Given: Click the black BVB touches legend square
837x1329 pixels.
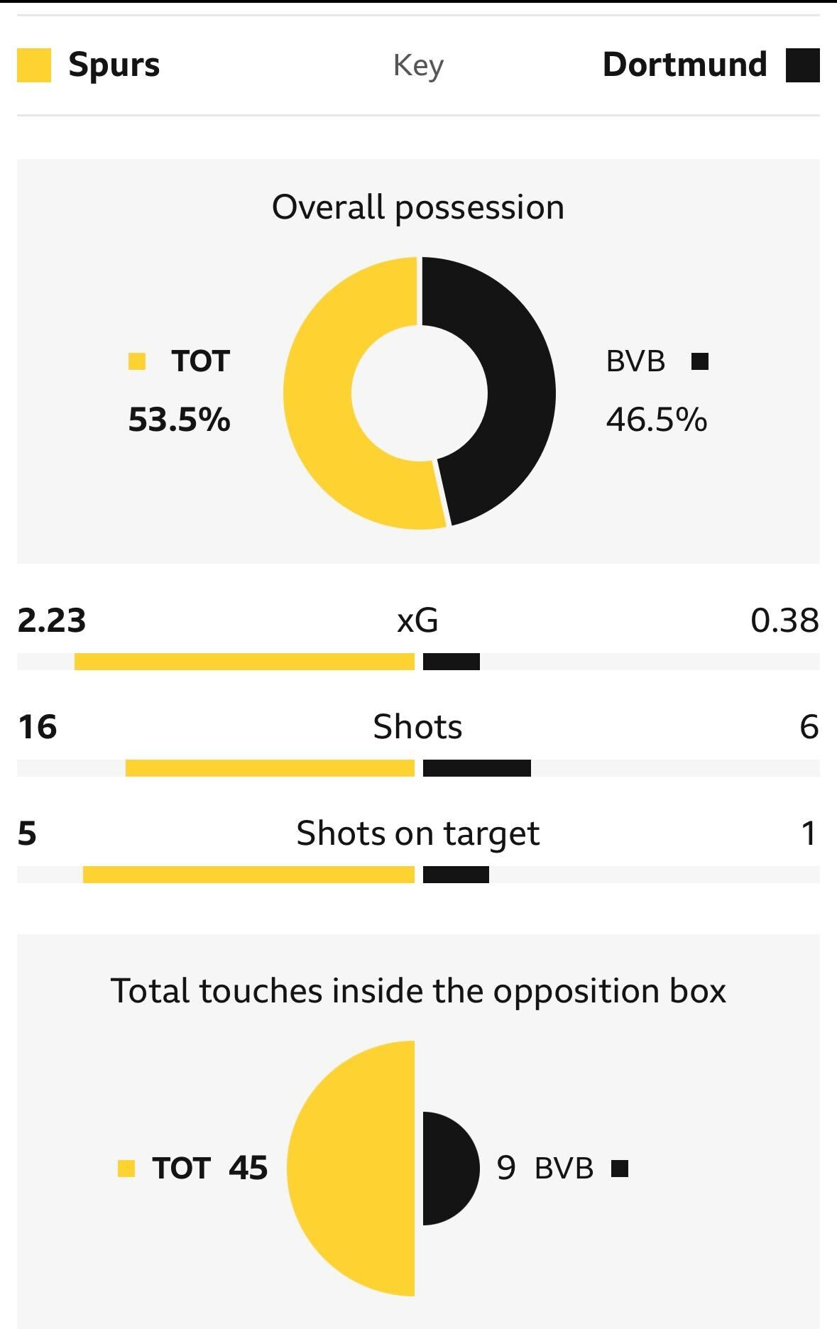Looking at the screenshot, I should (620, 1168).
